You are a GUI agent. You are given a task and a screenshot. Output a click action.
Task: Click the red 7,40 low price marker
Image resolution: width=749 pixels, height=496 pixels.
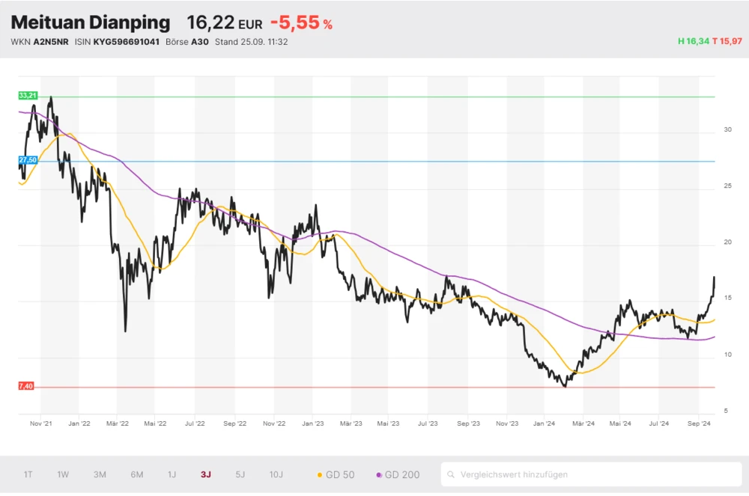pos(26,386)
